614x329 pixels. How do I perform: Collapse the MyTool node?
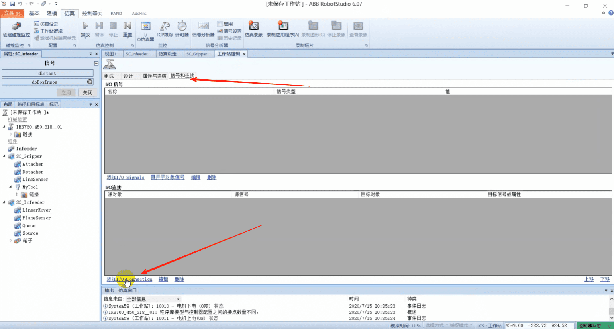(x=11, y=187)
